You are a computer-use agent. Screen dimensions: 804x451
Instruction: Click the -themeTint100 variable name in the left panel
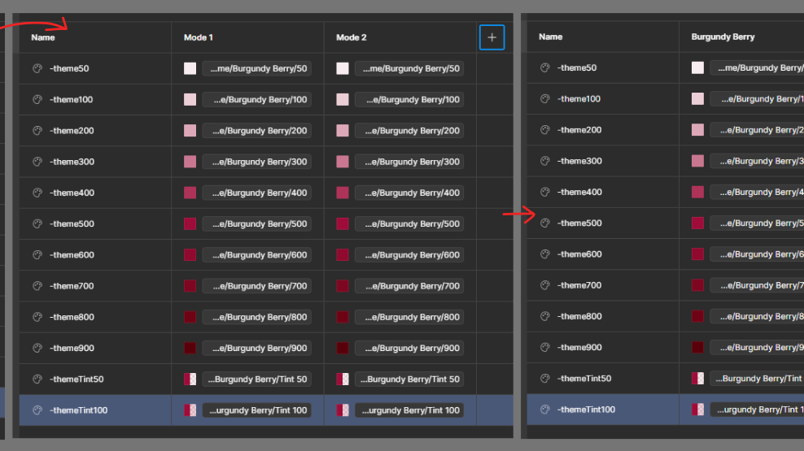[x=78, y=410]
